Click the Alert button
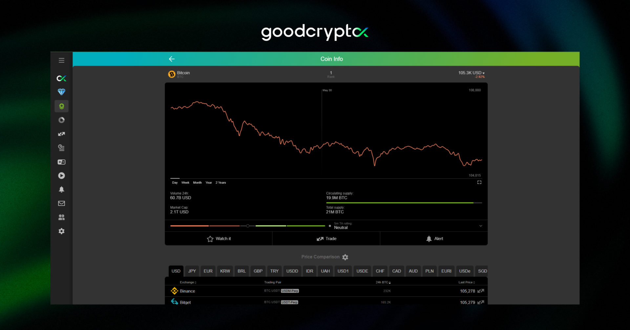The height and width of the screenshot is (330, 630). (x=434, y=239)
